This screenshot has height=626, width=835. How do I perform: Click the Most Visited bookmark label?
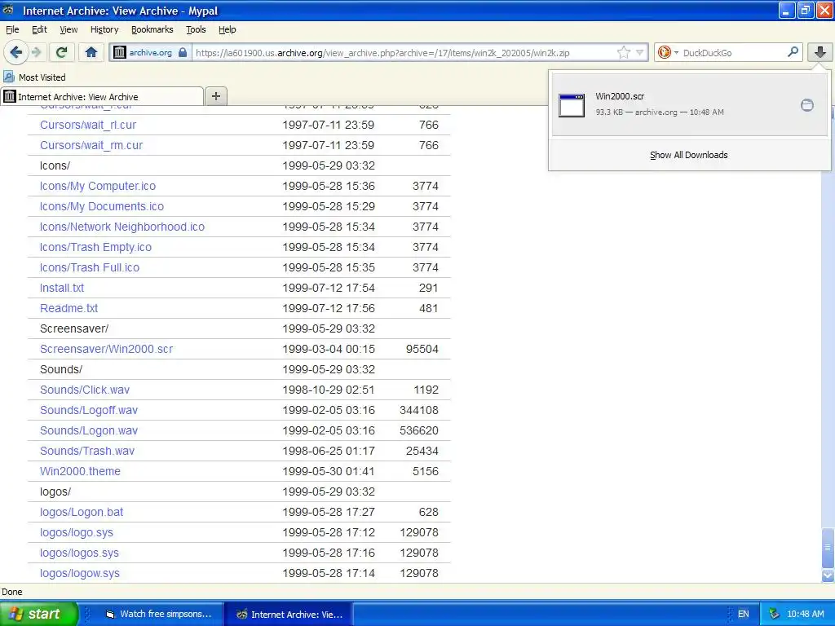42,77
